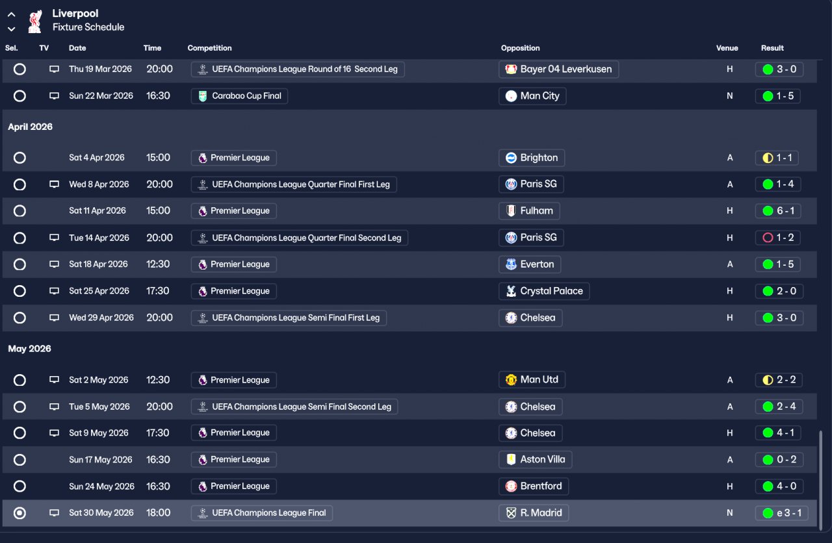Click the Crystal Palace club badge
The height and width of the screenshot is (543, 832).
tap(511, 291)
